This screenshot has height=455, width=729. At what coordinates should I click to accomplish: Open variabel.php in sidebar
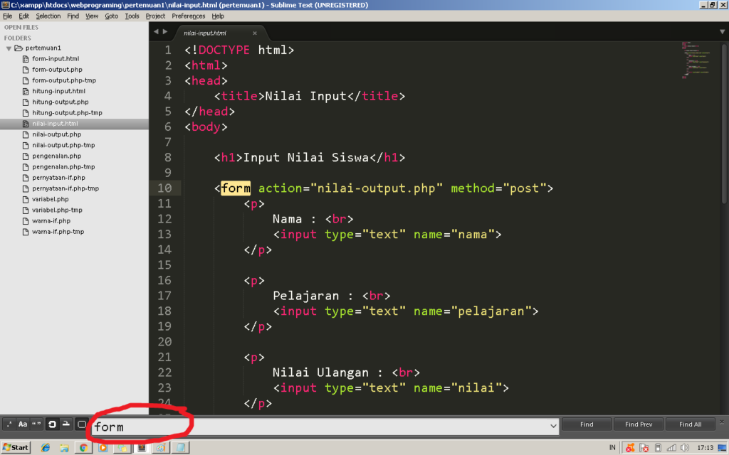[51, 199]
